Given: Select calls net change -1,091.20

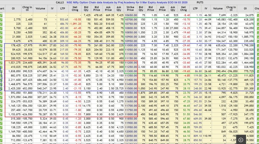Looking at the screenshot, I should point(75,24).
